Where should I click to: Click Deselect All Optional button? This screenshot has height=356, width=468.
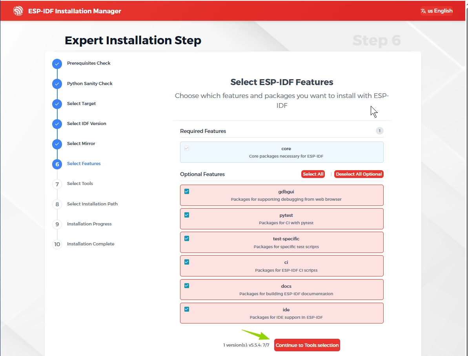pyautogui.click(x=359, y=174)
